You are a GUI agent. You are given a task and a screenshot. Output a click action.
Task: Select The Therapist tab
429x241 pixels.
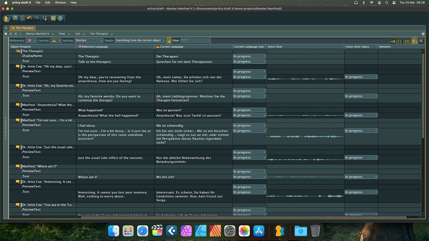25,28
